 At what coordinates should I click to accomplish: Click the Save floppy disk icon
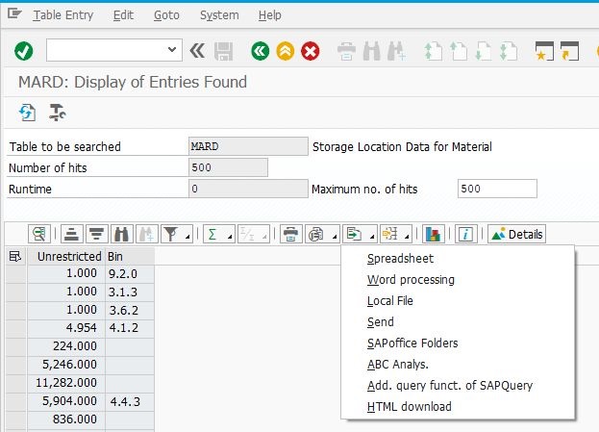tap(223, 51)
